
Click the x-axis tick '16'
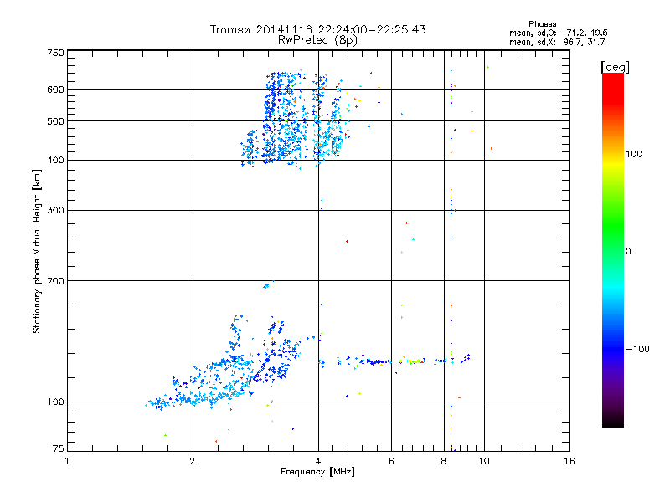[569, 461]
